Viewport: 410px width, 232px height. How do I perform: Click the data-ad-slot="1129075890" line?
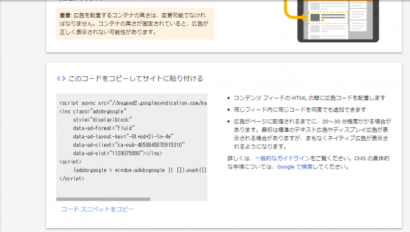pyautogui.click(x=117, y=153)
